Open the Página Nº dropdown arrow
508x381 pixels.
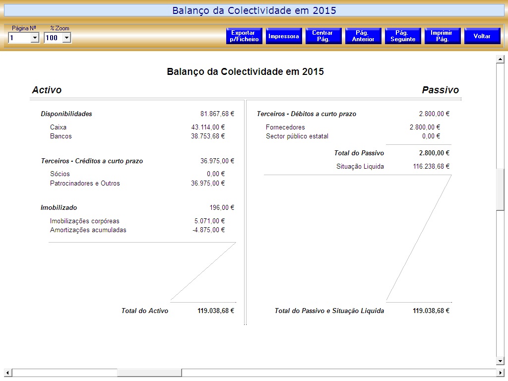point(35,38)
